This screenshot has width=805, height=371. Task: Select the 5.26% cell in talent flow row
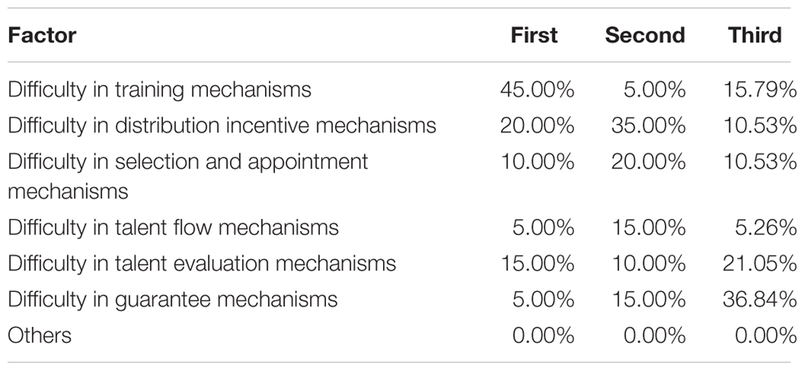pyautogui.click(x=765, y=228)
